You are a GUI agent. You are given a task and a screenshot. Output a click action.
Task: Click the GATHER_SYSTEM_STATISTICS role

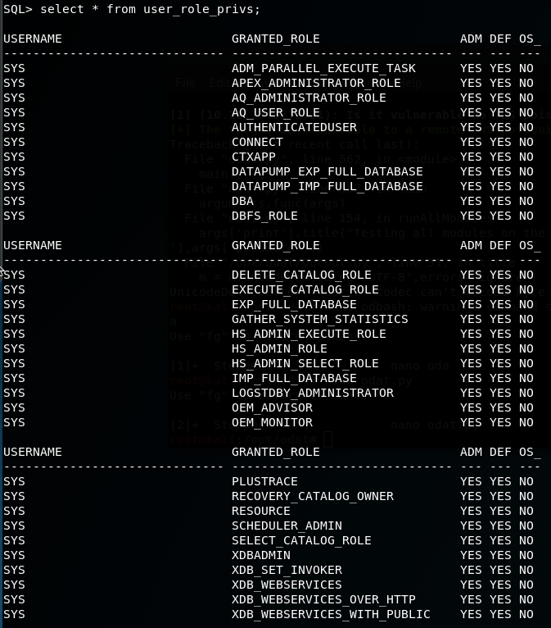pyautogui.click(x=319, y=319)
